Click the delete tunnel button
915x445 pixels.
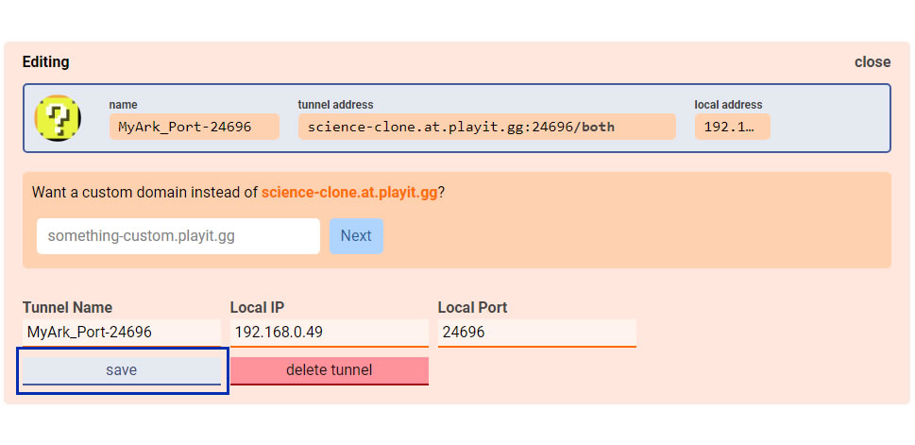click(330, 370)
